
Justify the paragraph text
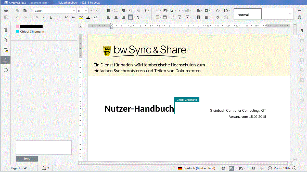pos(131,17)
